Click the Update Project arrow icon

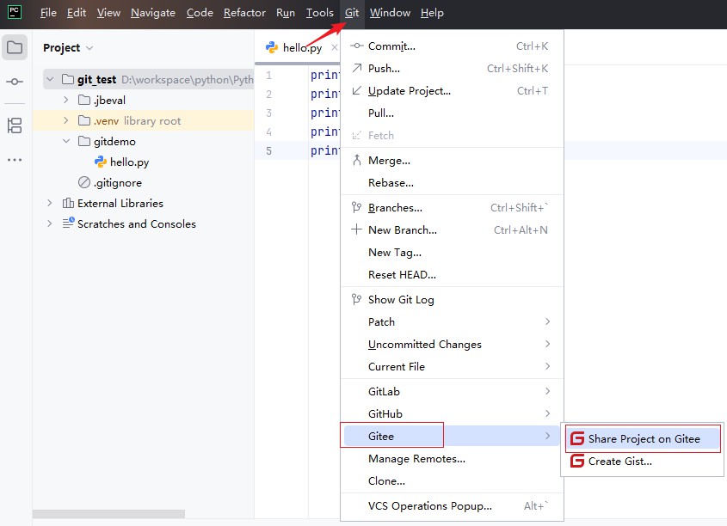click(x=356, y=90)
